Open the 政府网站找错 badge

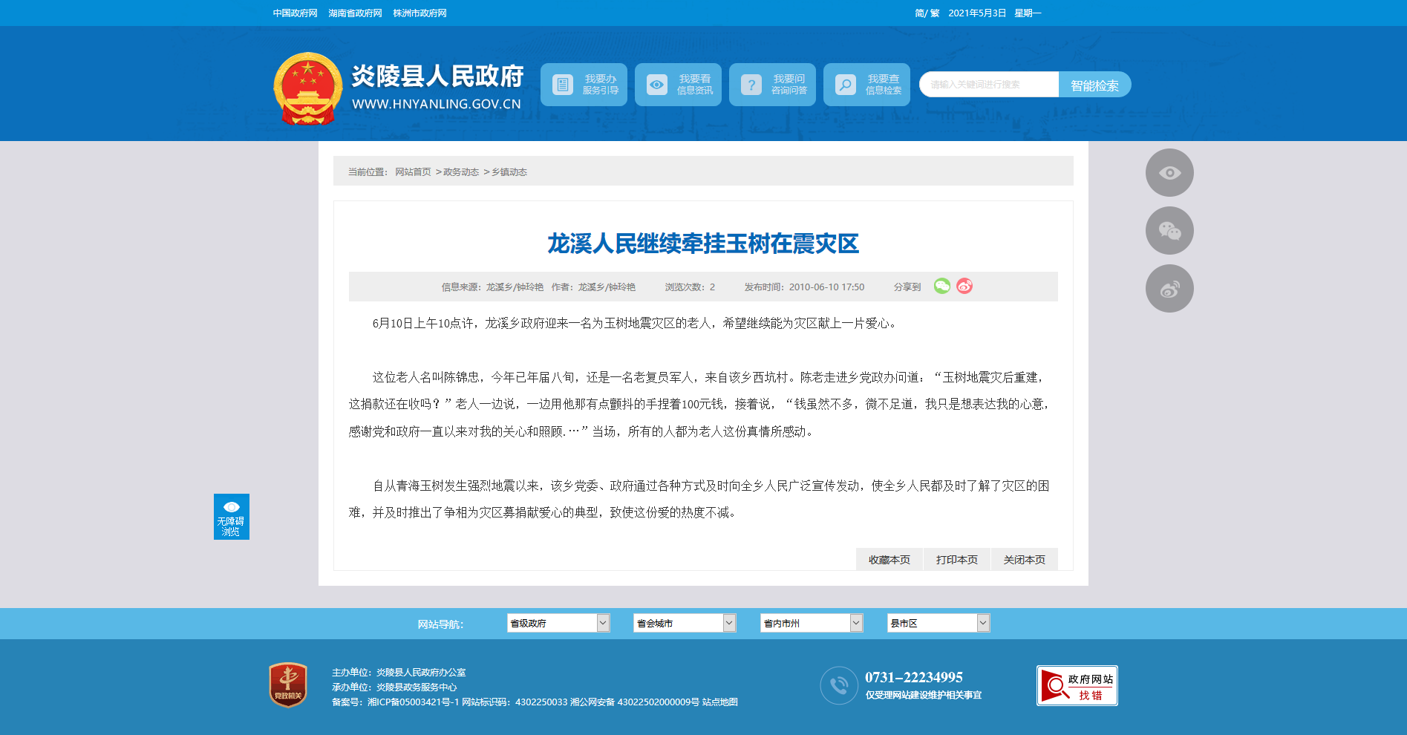click(x=1077, y=685)
